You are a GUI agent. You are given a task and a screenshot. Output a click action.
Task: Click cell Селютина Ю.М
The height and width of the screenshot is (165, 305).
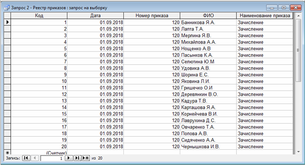pos(208,61)
